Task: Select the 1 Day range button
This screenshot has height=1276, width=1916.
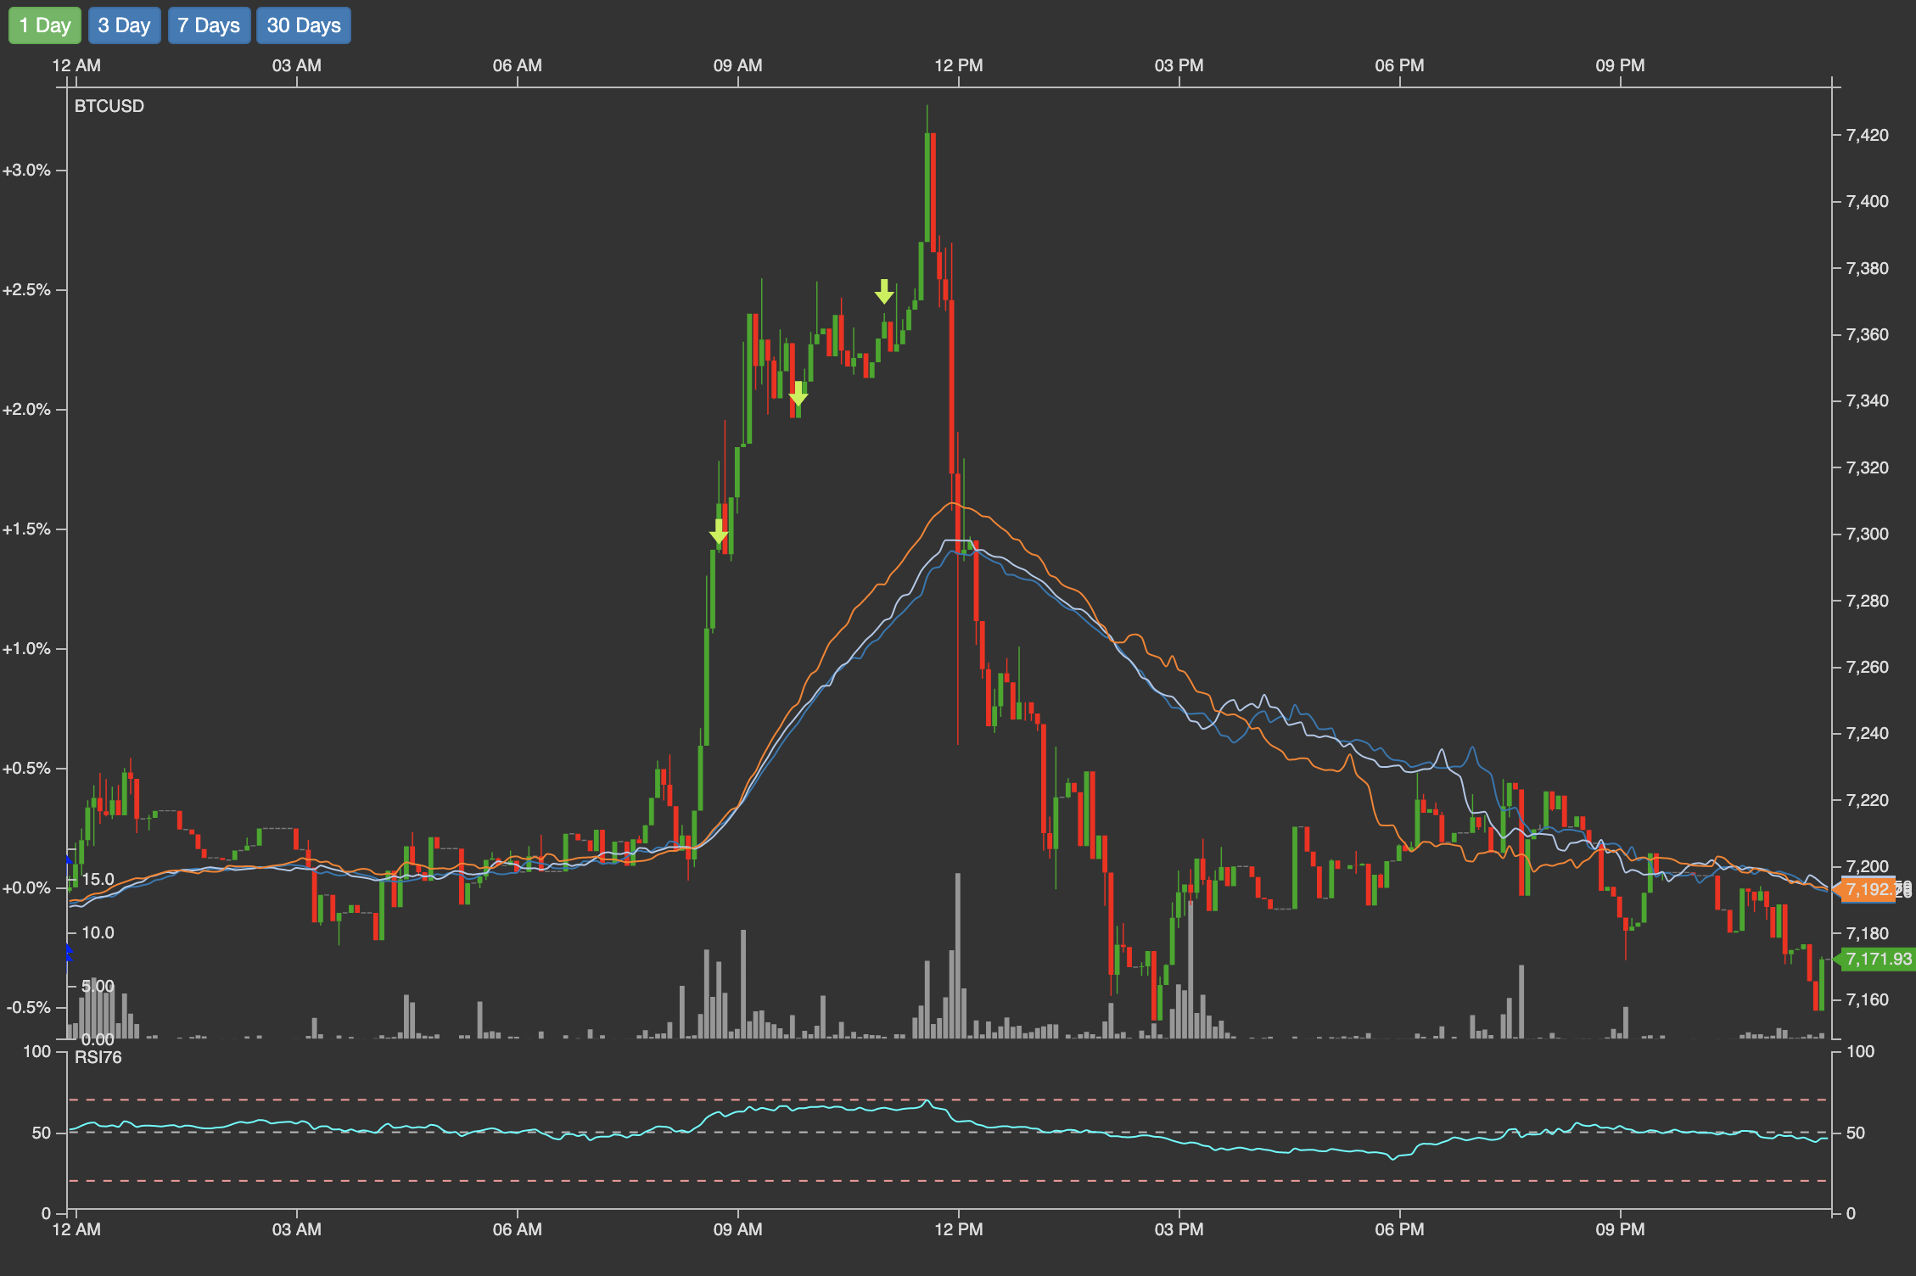Action: (x=45, y=25)
